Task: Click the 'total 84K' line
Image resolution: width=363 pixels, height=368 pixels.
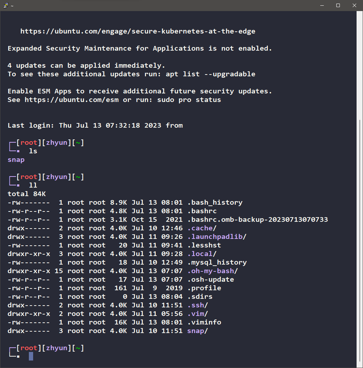Action: coord(26,194)
